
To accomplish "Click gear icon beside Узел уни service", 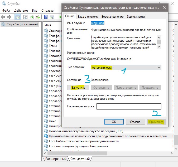I will [46, 86].
